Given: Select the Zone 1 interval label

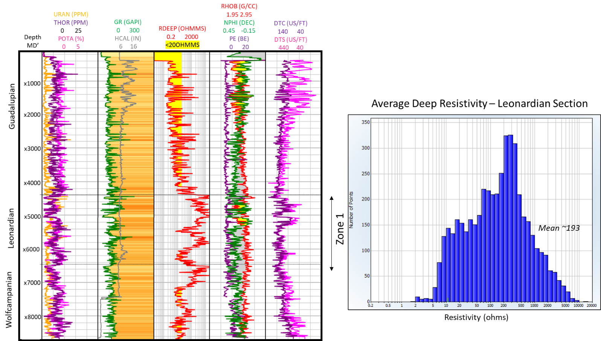Looking at the screenshot, I should (x=340, y=229).
